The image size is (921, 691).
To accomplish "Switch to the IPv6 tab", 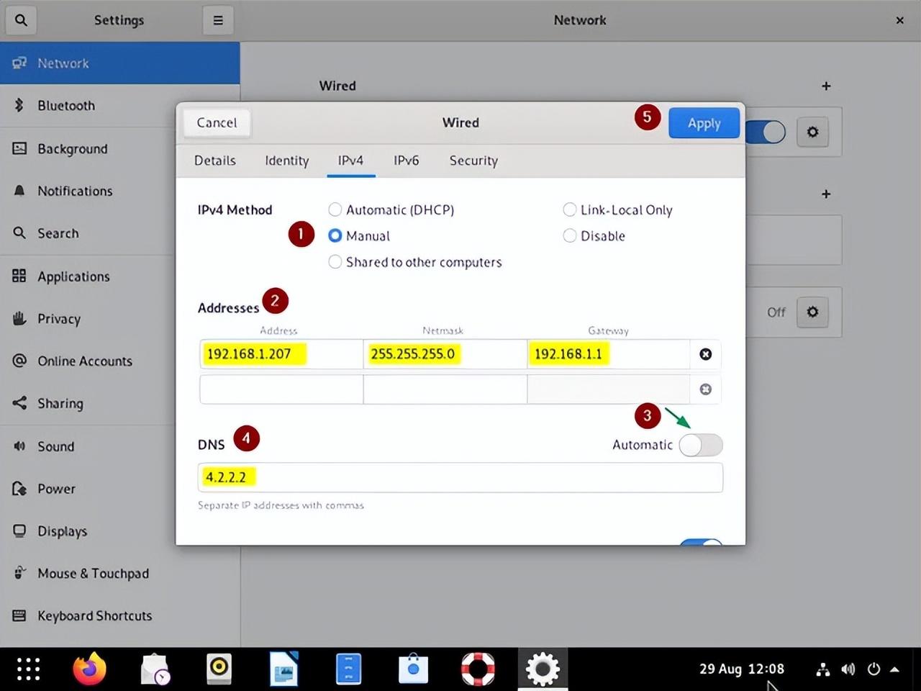I will pos(406,160).
